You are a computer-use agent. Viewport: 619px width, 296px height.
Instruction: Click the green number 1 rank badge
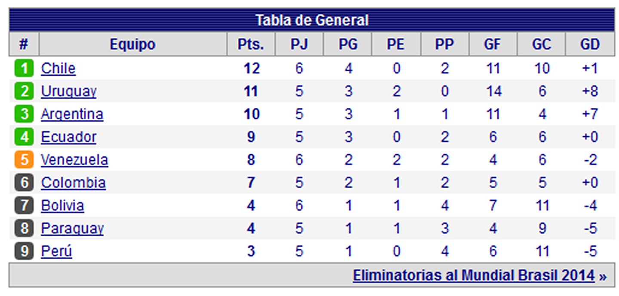click(24, 69)
